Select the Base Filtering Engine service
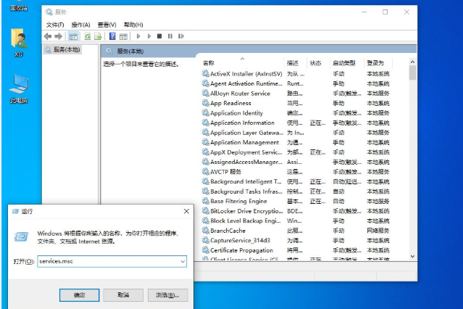This screenshot has height=309, width=463. (238, 201)
